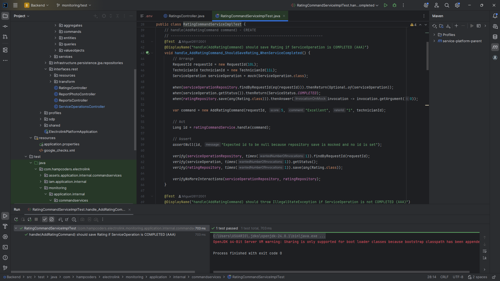The width and height of the screenshot is (500, 281).
Task: Click Execute Maven Goal icon
Action: [479, 26]
